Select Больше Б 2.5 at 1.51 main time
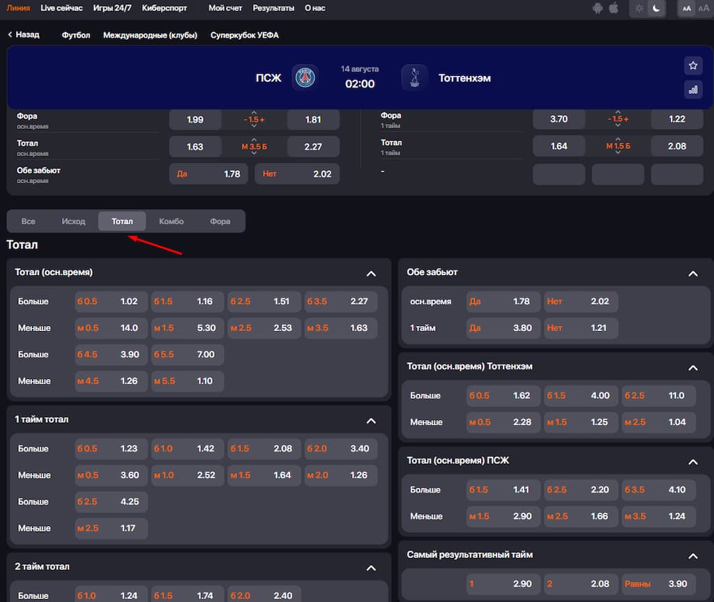The width and height of the screenshot is (714, 602). point(264,301)
